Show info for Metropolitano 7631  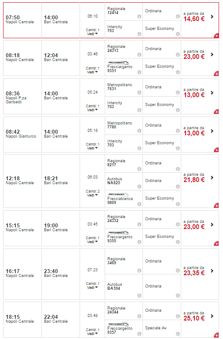tap(139, 92)
